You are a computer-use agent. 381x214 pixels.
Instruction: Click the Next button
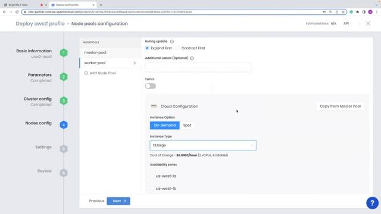tap(118, 201)
